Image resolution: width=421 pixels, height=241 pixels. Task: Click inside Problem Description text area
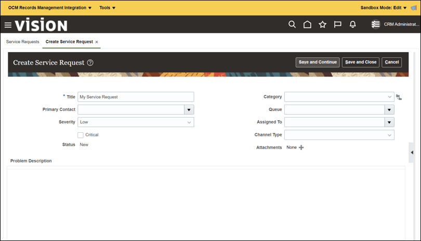click(206, 203)
